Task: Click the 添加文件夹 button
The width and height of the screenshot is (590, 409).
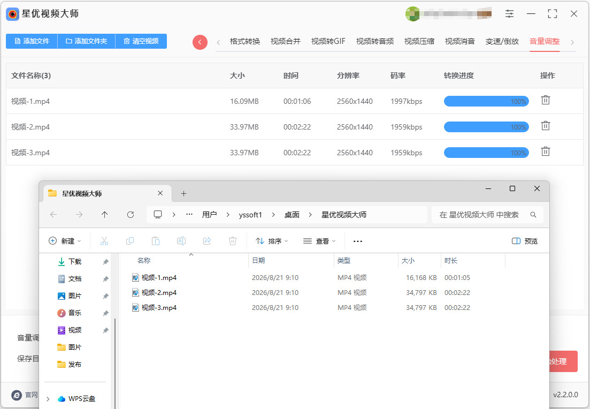Action: pos(86,41)
